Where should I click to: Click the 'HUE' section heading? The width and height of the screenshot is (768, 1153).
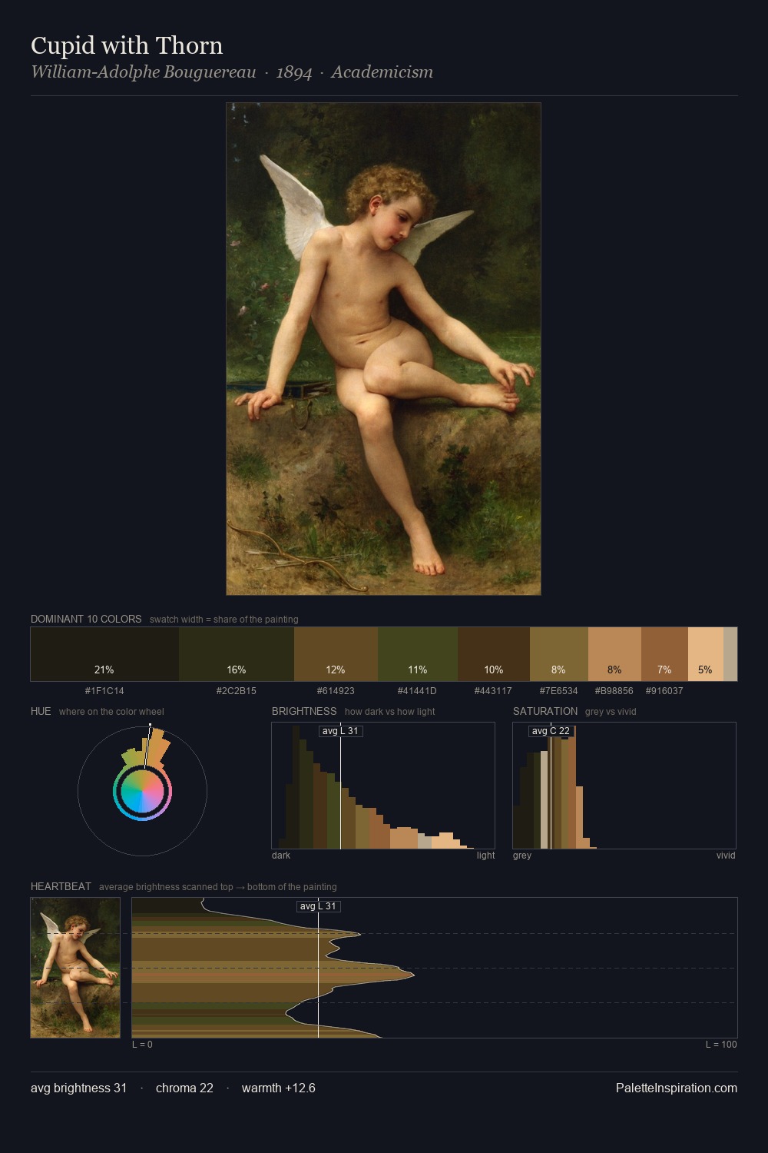41,711
